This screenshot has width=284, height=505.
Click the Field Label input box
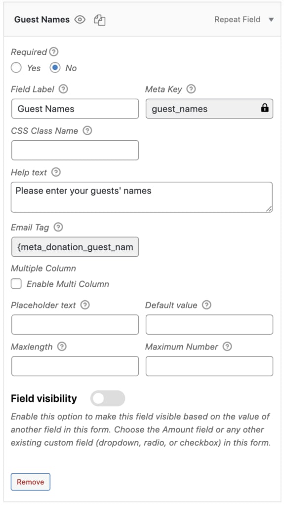[75, 109]
